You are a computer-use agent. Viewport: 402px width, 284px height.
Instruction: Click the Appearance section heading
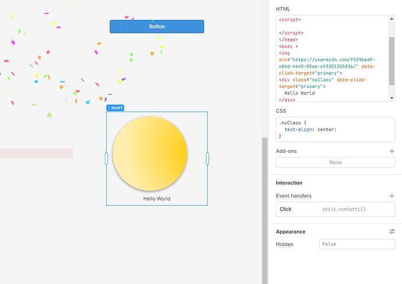pos(291,232)
